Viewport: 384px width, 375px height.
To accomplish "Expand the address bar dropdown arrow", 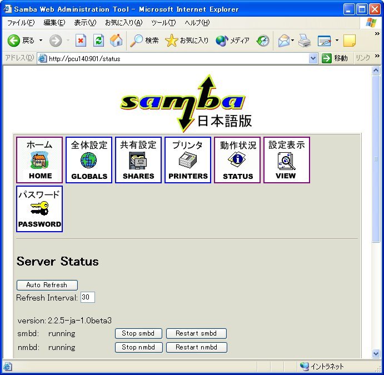I will [313, 58].
